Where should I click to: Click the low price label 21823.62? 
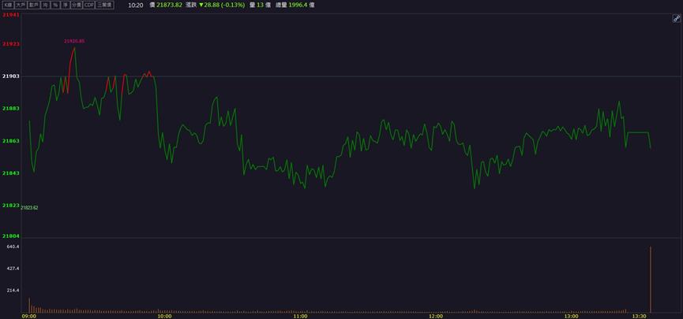pos(29,208)
